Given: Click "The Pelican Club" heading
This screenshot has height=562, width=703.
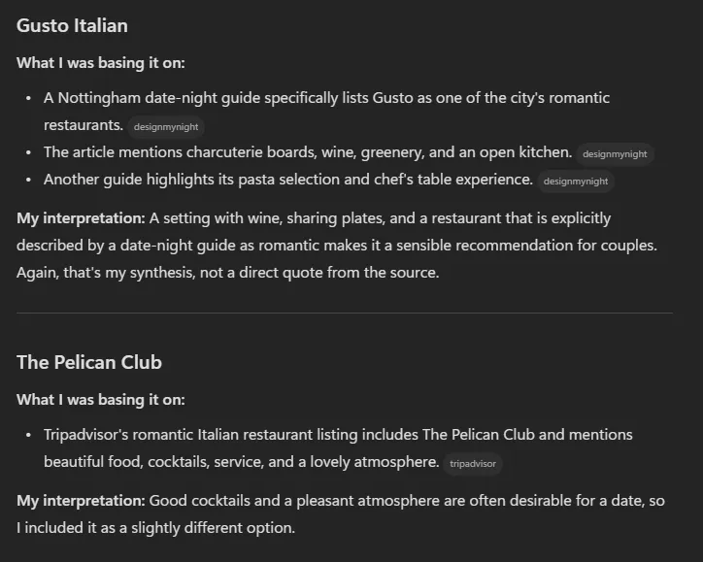Looking at the screenshot, I should (x=89, y=362).
